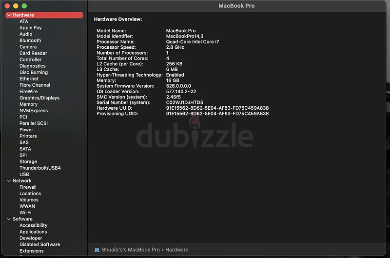Open Wi-Fi network info
390x258 pixels.
coord(26,213)
